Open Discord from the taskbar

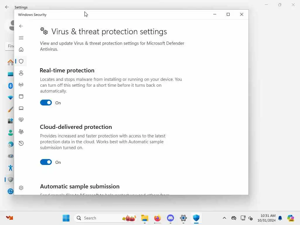170,218
